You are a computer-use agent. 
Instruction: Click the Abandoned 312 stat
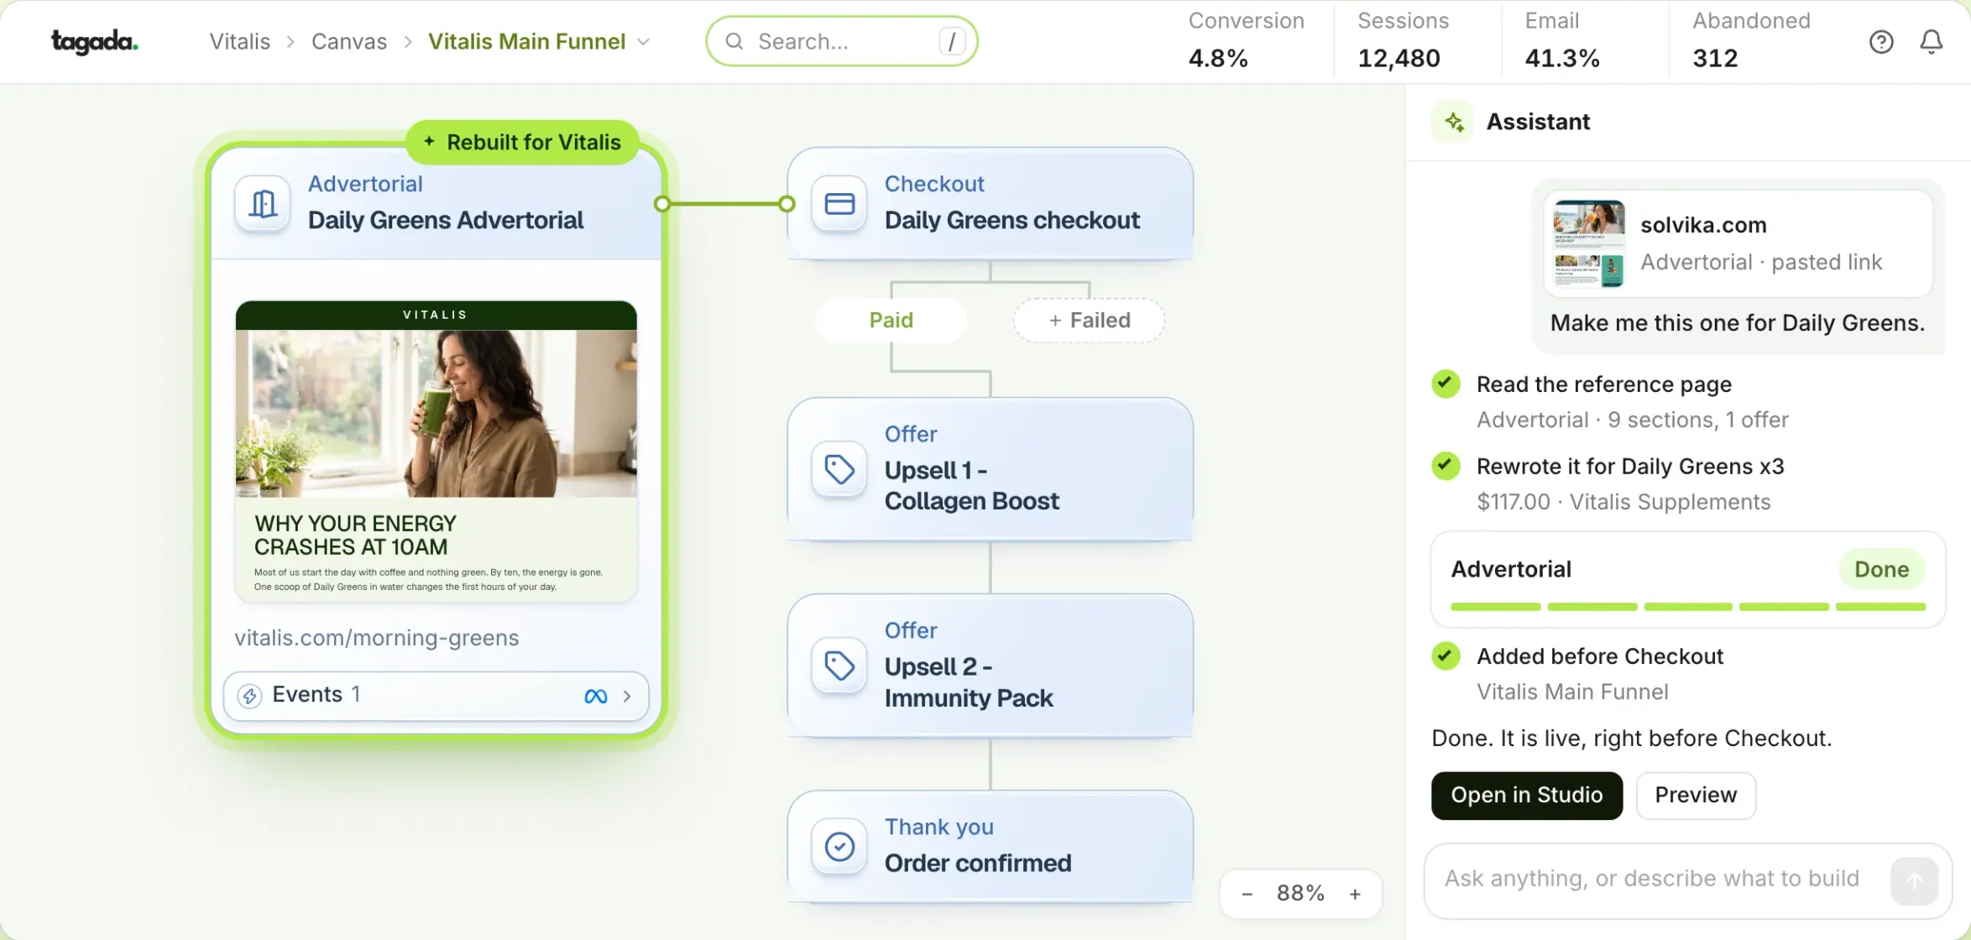1750,40
